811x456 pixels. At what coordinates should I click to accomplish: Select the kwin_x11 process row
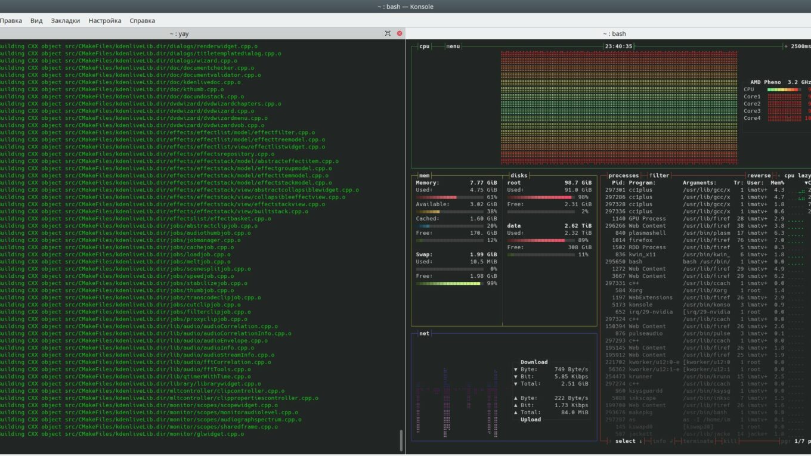click(x=707, y=255)
